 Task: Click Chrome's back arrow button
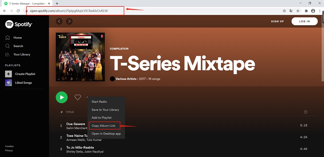5,11
